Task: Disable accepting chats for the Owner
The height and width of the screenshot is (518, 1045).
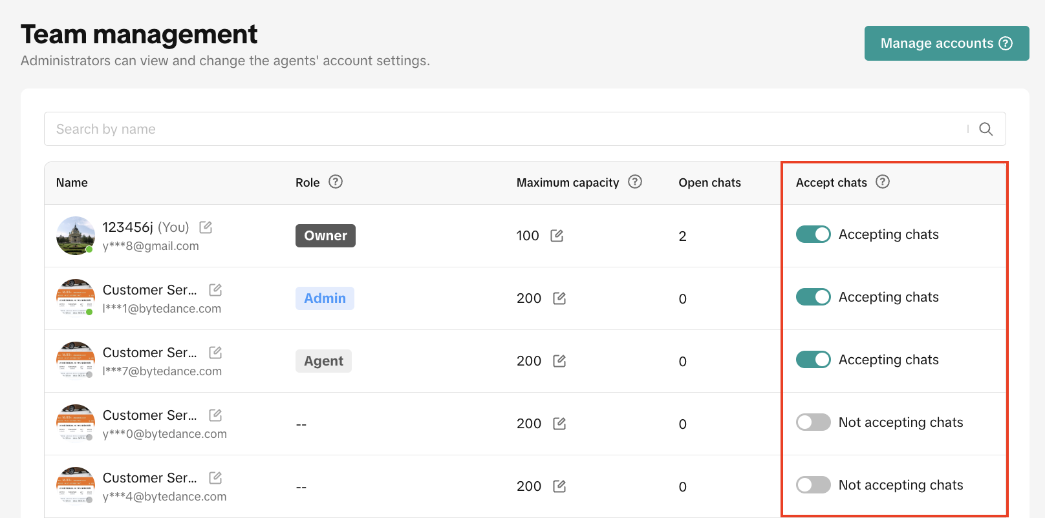Action: coord(813,234)
